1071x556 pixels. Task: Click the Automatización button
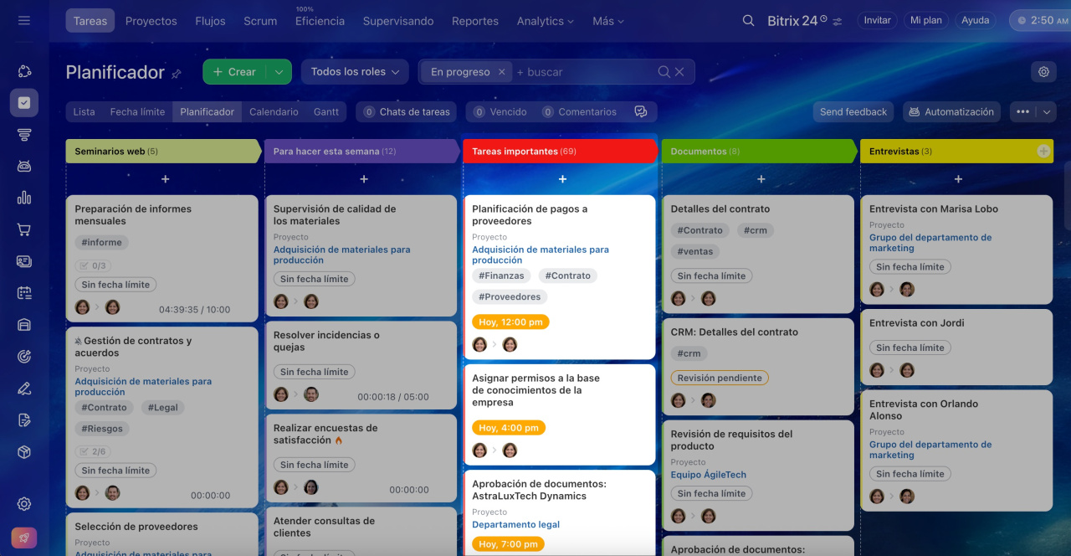[x=951, y=111]
